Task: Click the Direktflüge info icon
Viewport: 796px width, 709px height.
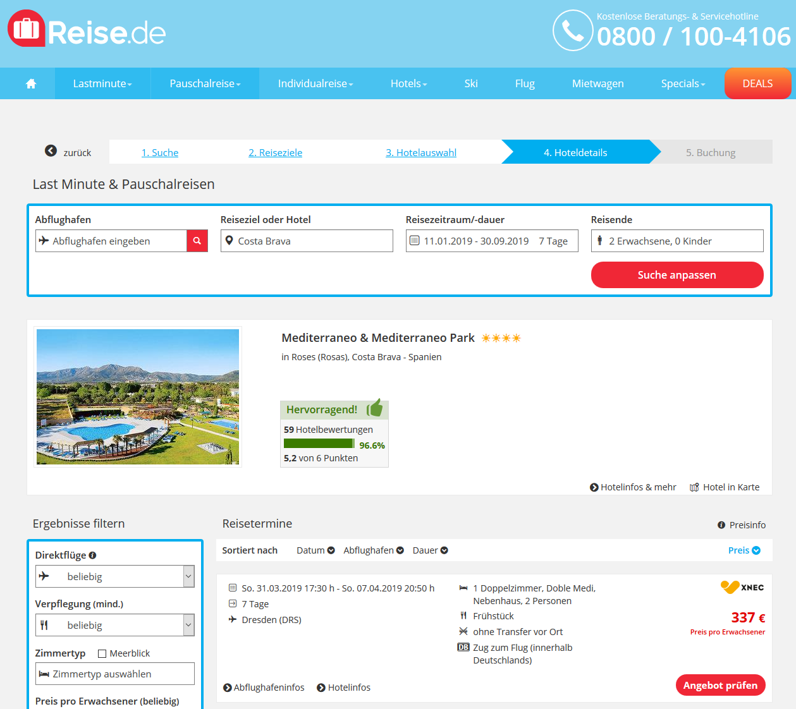Action: point(92,555)
